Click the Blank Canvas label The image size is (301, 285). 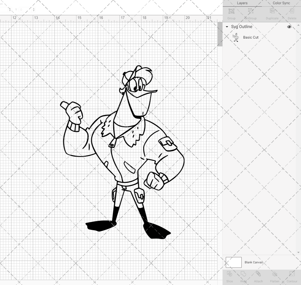253,262
